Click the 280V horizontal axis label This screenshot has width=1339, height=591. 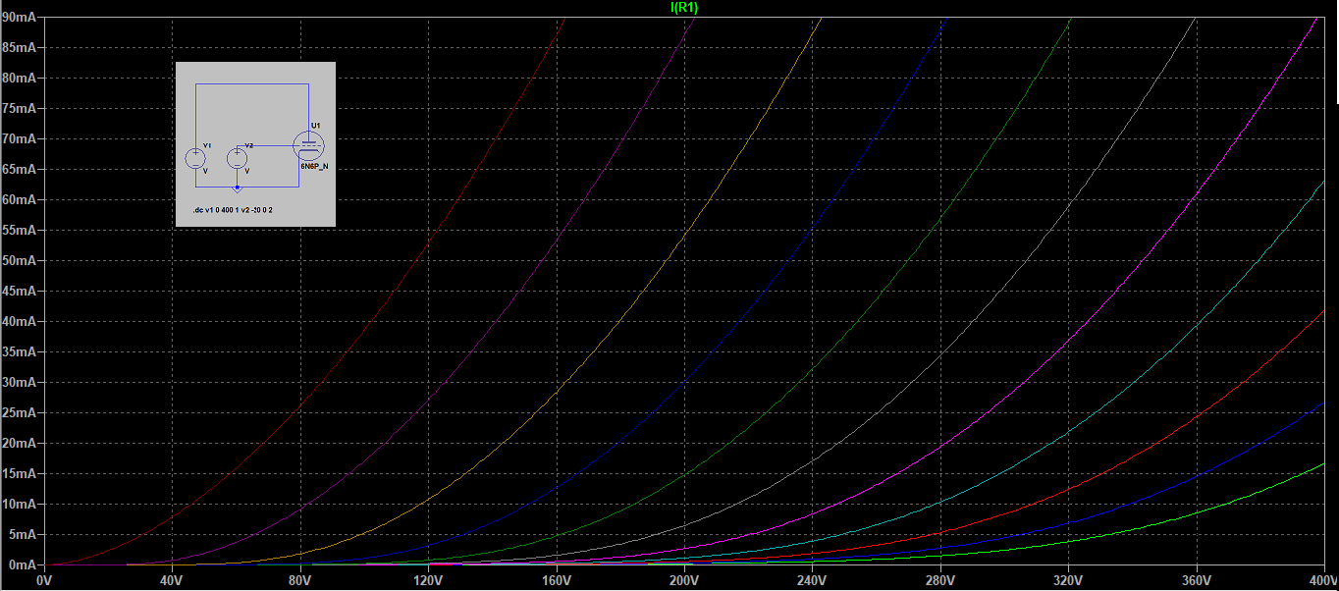[x=940, y=581]
